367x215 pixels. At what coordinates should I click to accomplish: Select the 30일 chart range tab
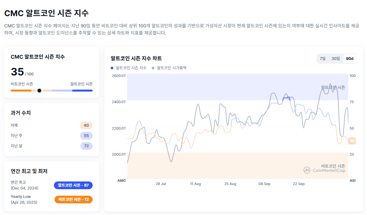(x=336, y=59)
